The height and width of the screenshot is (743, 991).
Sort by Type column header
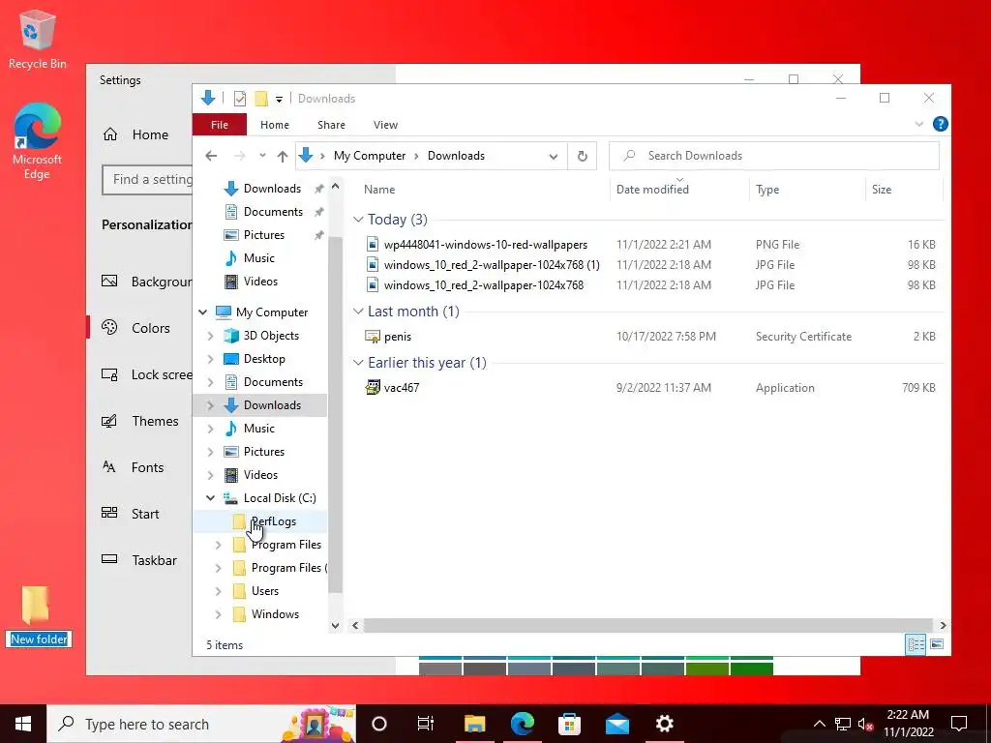(767, 190)
